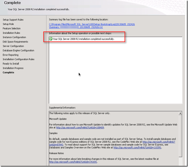
Task: Open the LinkId=110391 samples overview link
Action: [x=137, y=148]
